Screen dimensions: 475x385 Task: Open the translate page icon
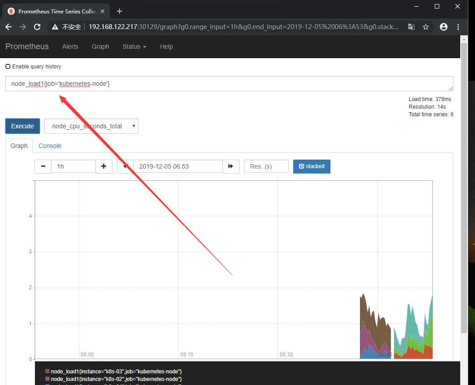click(411, 27)
